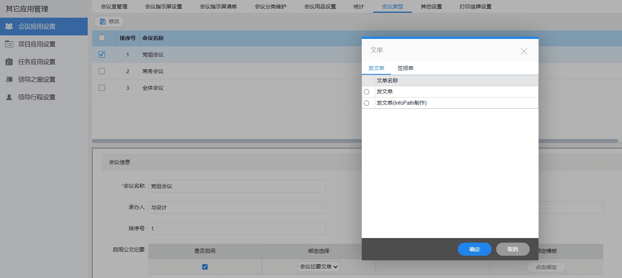Click the 常务会议 cell in the table
Screen dimensions: 622x278
point(153,71)
